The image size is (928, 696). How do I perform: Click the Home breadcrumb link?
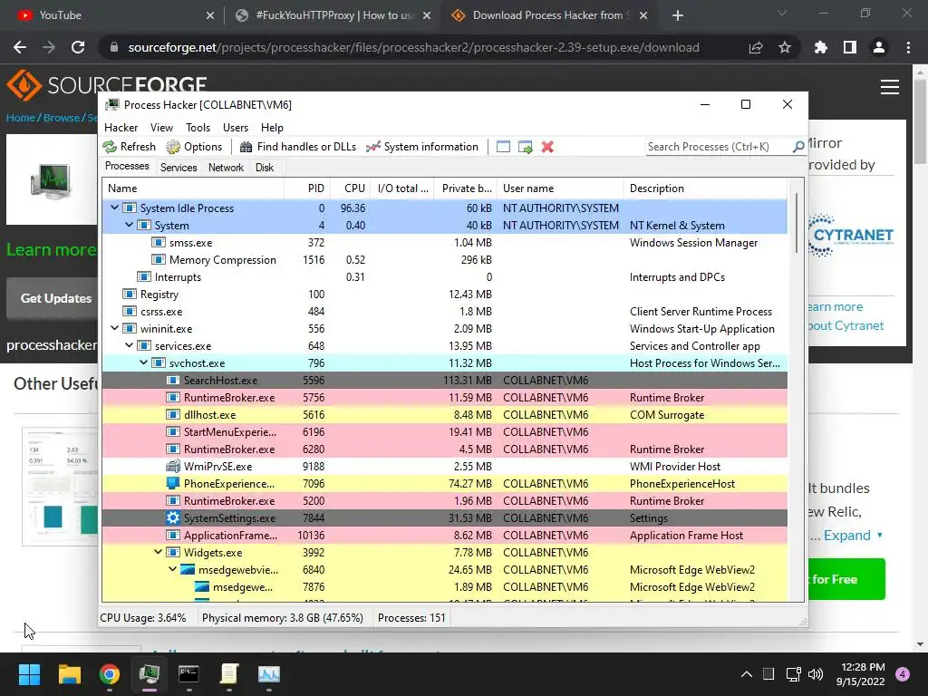[21, 118]
